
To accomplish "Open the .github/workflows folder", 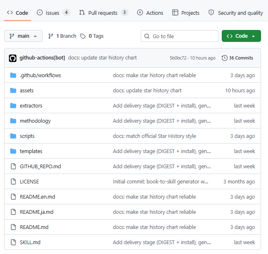I will [41, 76].
